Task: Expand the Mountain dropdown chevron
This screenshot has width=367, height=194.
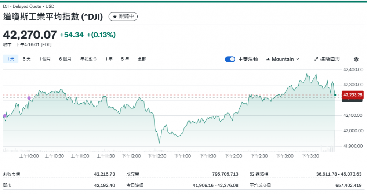Action: (x=298, y=59)
